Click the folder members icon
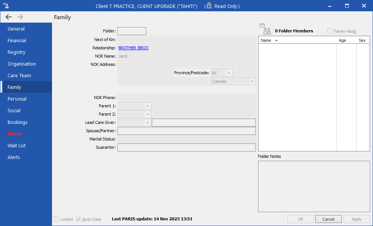The height and width of the screenshot is (226, 373). [265, 29]
